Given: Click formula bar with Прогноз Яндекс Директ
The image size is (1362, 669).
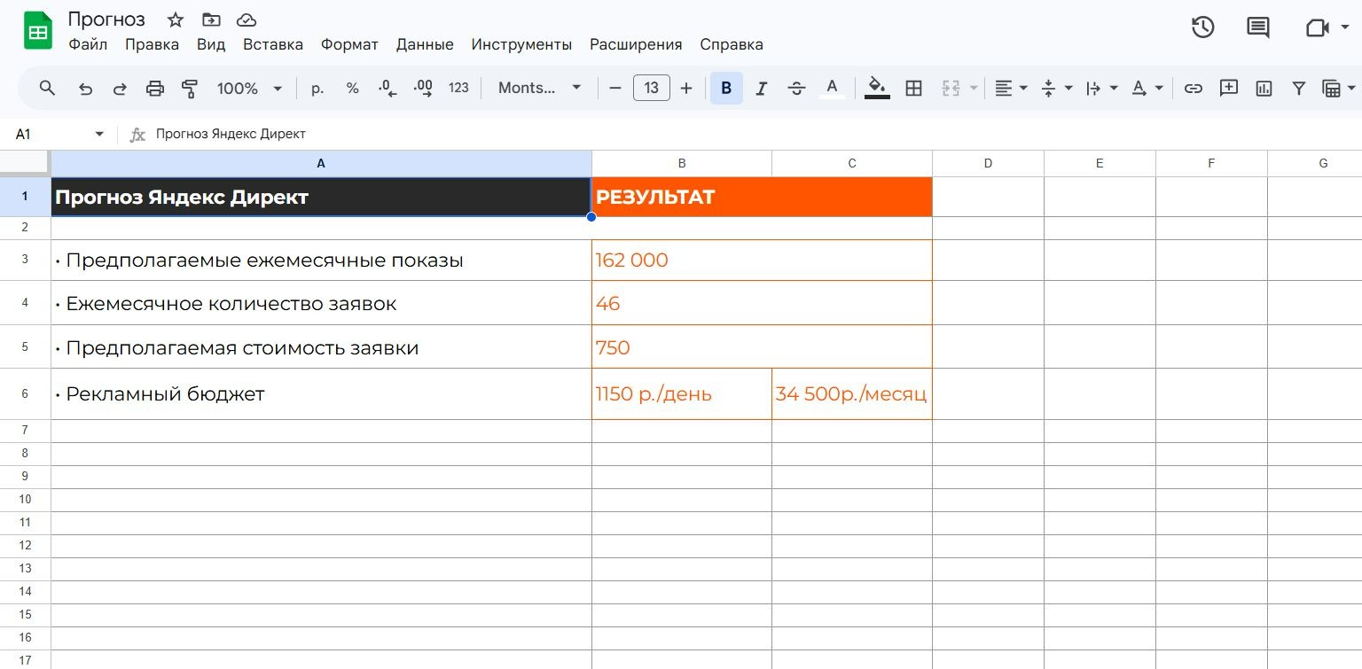Looking at the screenshot, I should 754,134.
